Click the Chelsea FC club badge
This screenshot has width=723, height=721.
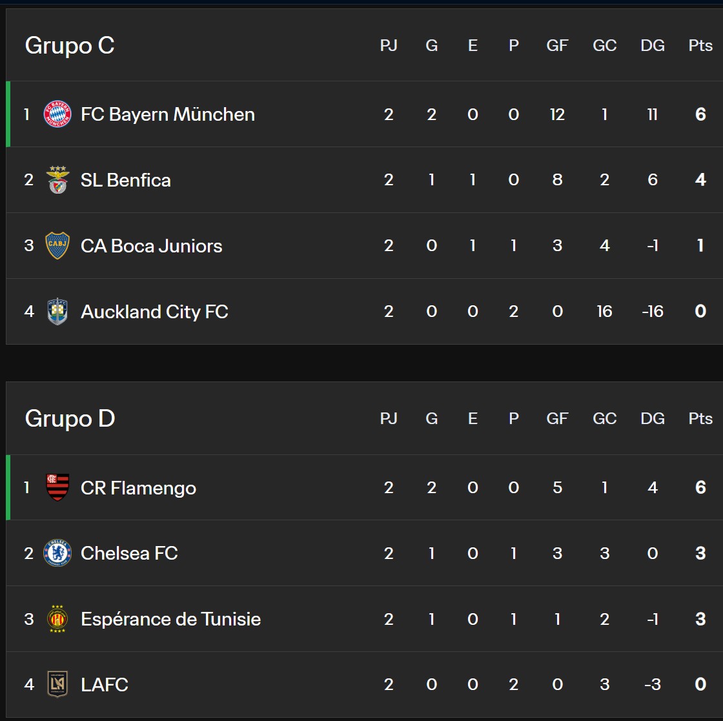click(57, 553)
